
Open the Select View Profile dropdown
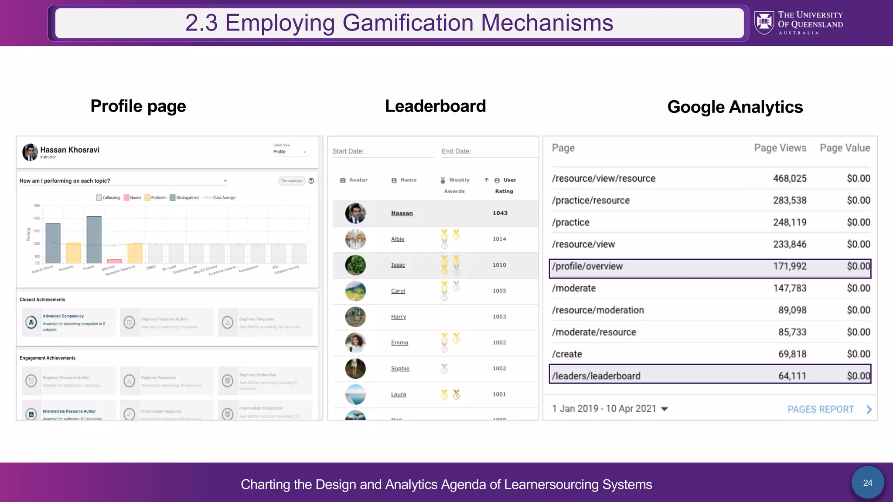290,152
